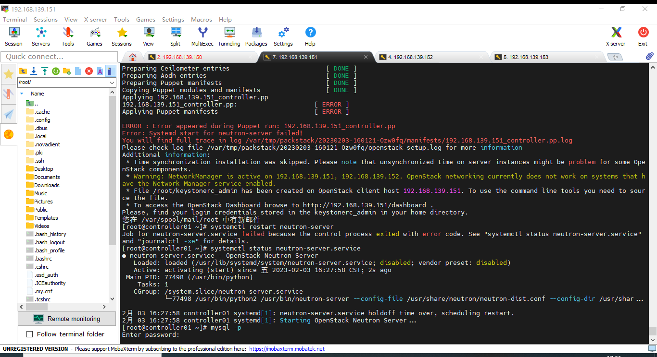Open the MultiExec toolbar icon
This screenshot has height=357, width=657.
202,36
